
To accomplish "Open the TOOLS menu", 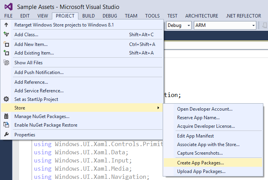I will [152, 16].
